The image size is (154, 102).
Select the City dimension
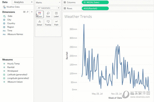pos(9,20)
